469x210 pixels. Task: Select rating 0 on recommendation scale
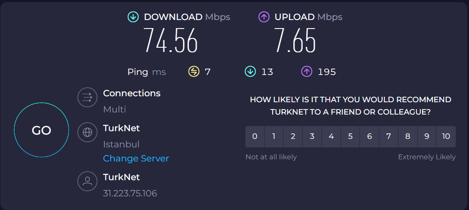[255, 136]
